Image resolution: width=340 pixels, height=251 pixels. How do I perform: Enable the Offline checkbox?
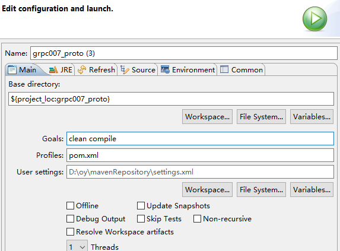[x=70, y=206]
